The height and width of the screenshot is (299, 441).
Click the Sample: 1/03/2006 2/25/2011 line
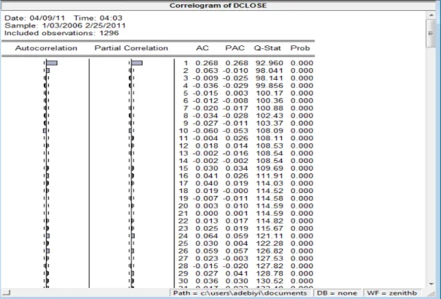[x=65, y=26]
